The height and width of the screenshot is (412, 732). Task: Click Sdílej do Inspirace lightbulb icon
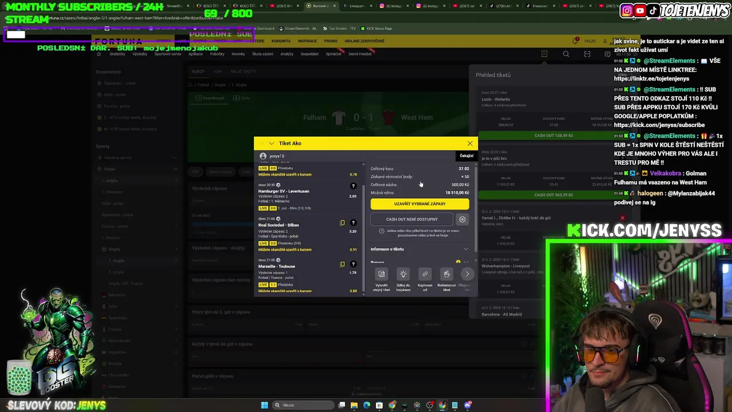click(403, 274)
